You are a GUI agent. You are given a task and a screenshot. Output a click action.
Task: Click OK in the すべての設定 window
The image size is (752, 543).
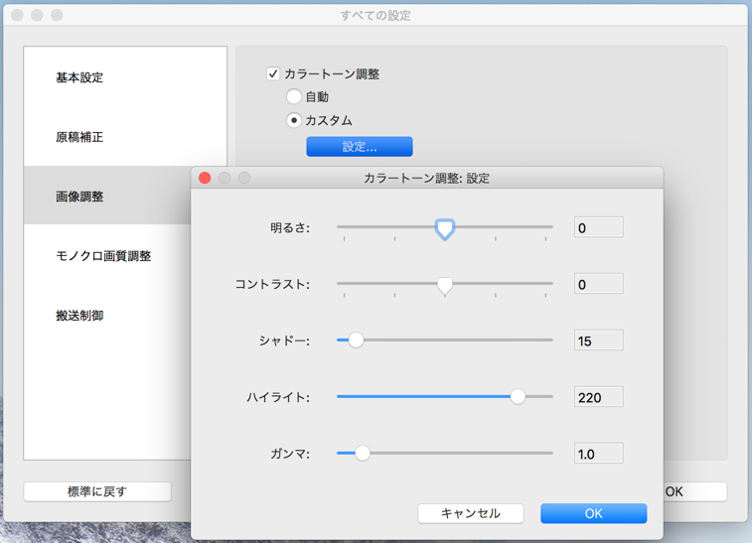click(x=695, y=491)
